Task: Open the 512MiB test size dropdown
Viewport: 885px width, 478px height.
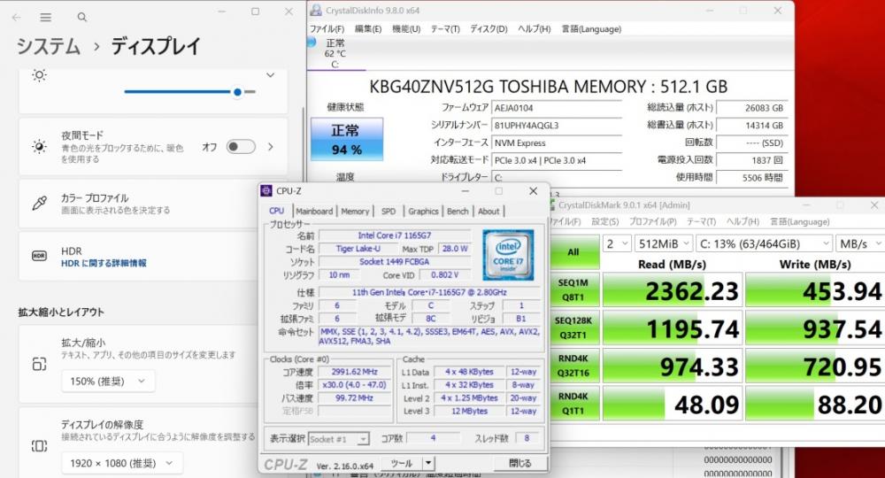Action: coord(663,243)
